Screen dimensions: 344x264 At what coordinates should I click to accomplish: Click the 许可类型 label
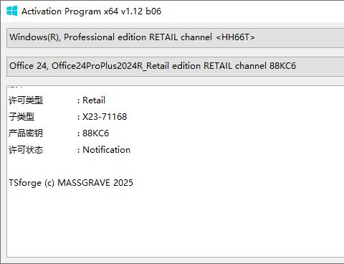[26, 100]
